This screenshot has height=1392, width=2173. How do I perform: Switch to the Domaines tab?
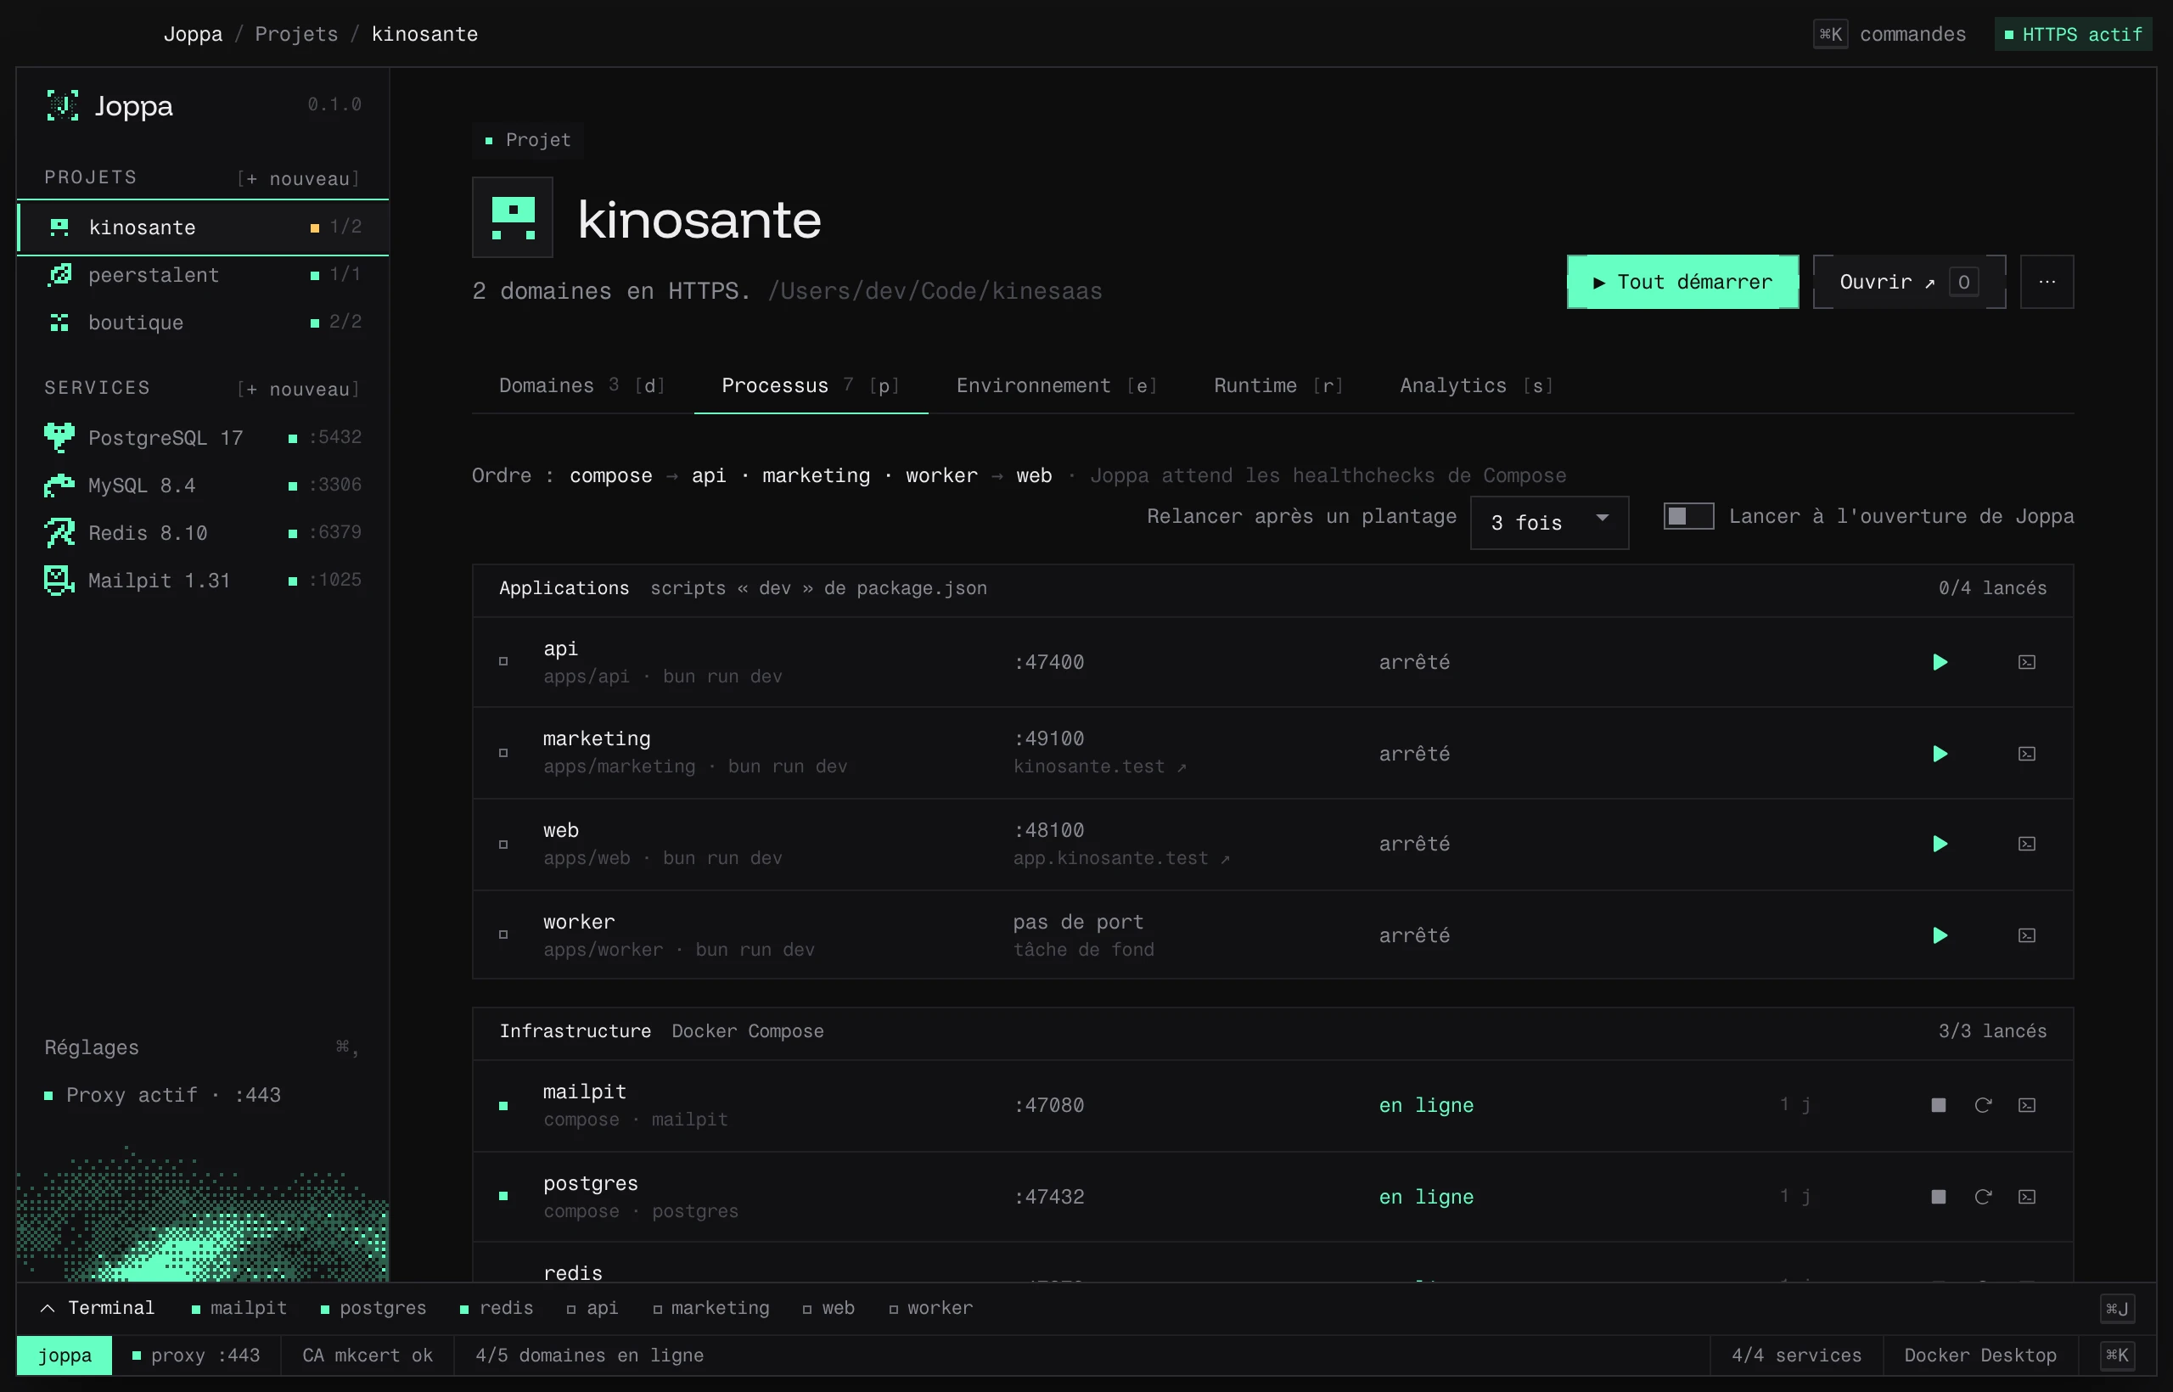(x=582, y=386)
